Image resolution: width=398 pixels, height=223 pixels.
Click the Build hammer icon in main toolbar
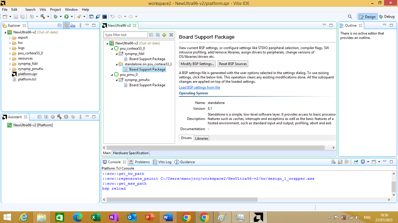coord(43,17)
